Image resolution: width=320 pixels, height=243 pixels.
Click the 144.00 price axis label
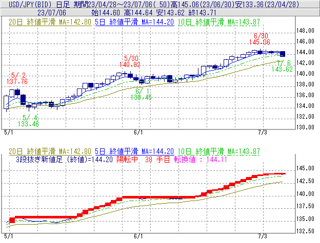[x=305, y=52]
